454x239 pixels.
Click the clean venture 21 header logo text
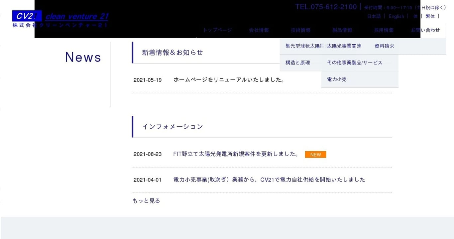tap(76, 16)
